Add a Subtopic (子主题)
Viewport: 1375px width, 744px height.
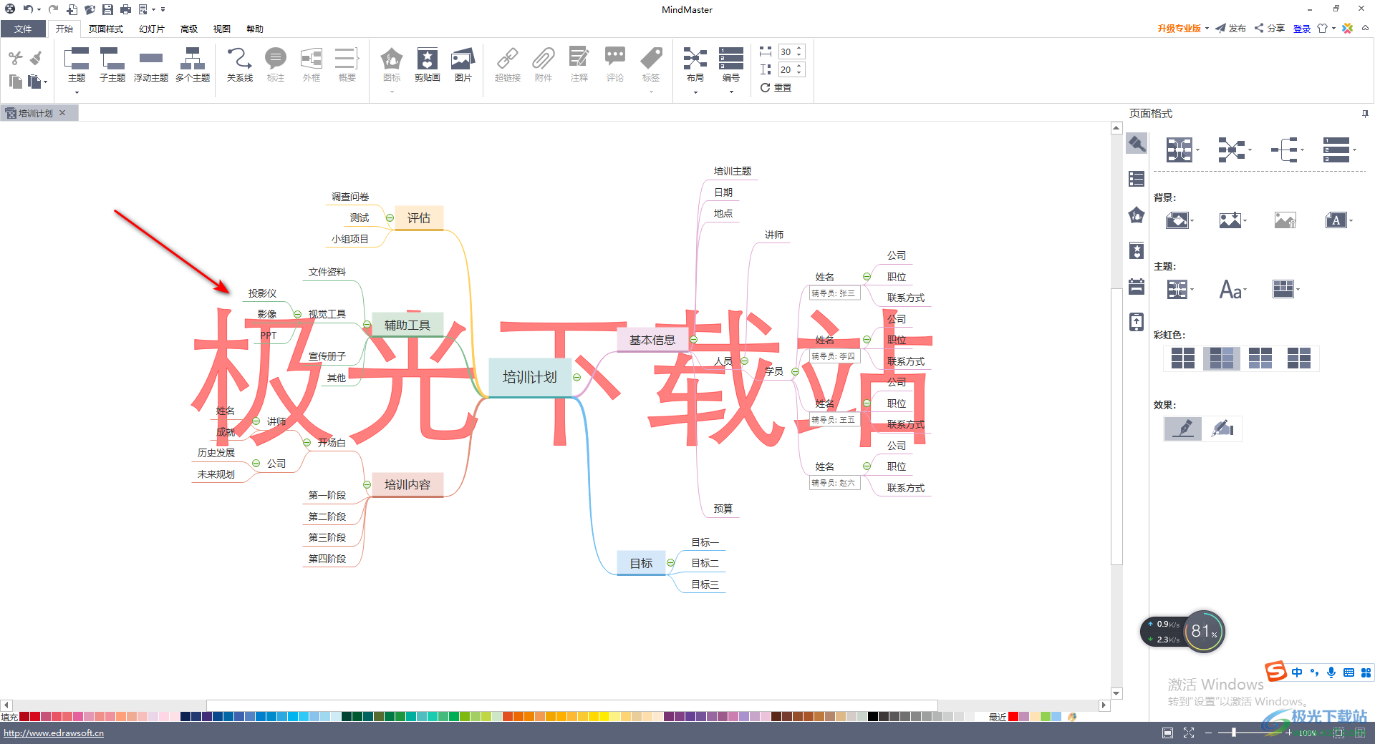tap(112, 64)
